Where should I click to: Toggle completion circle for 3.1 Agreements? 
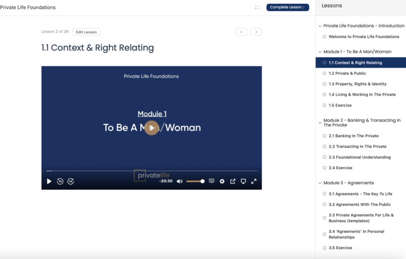coord(325,194)
